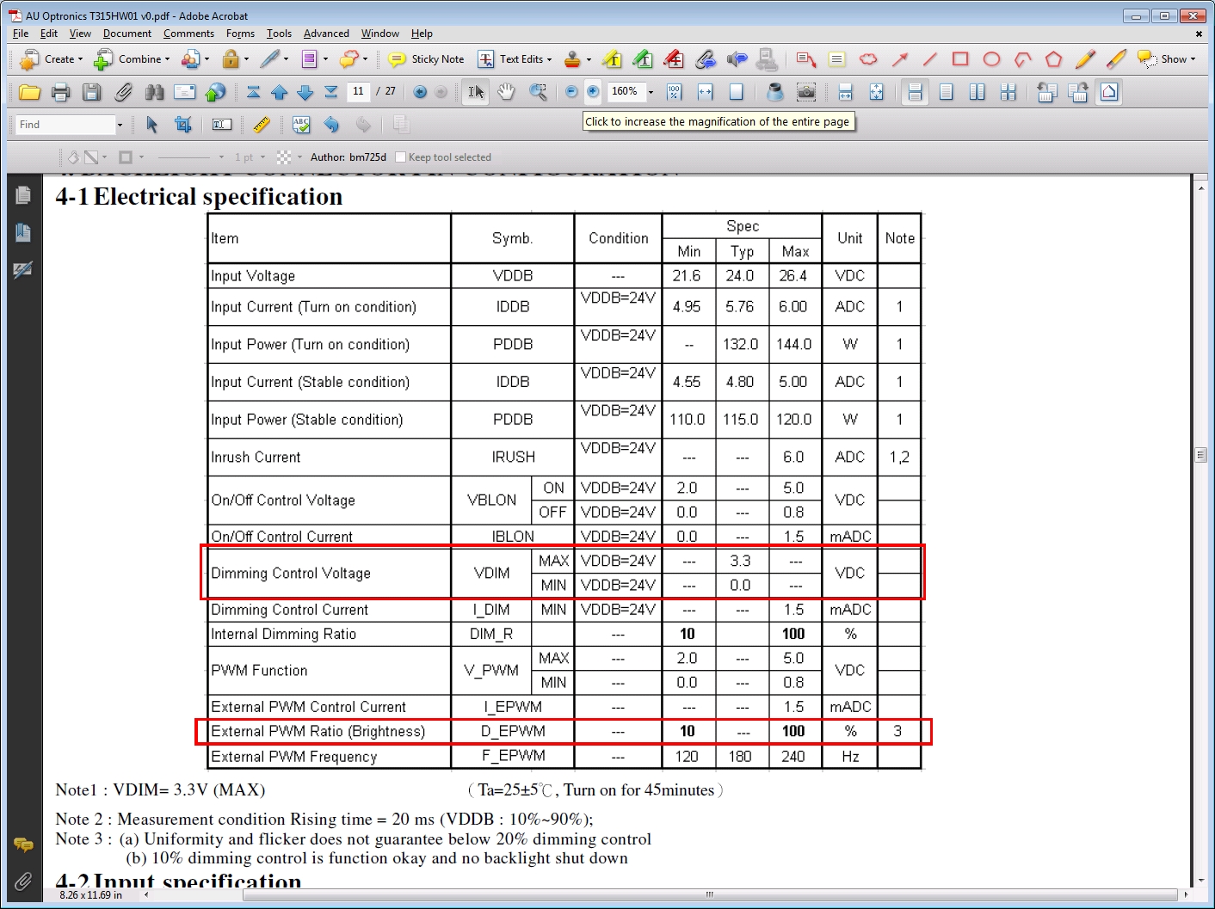This screenshot has height=909, width=1215.
Task: Open the Document menu
Action: click(126, 34)
